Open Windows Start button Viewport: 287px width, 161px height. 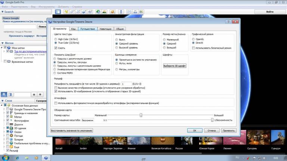click(x=5, y=157)
